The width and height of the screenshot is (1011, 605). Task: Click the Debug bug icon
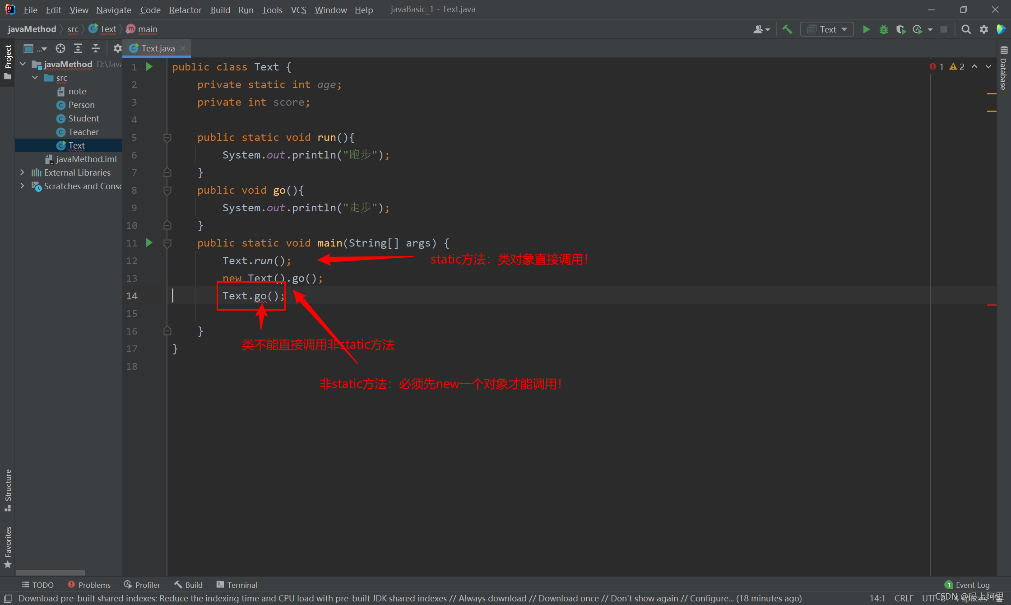click(883, 29)
